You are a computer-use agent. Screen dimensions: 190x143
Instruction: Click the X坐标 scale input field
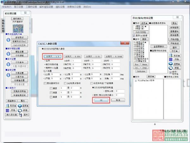tap(76, 60)
